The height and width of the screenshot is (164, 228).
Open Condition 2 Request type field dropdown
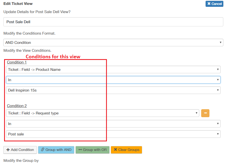coord(103,113)
